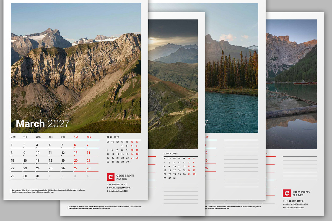Viewport: 332px width, 221px height.
Task: Click the 'TUE' column header on the front page
Action: tap(25, 137)
